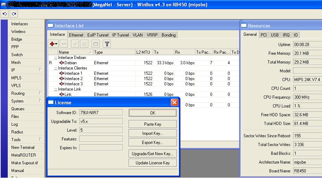
Task: Click the Interface 1 row icon
Action: click(x=62, y=73)
